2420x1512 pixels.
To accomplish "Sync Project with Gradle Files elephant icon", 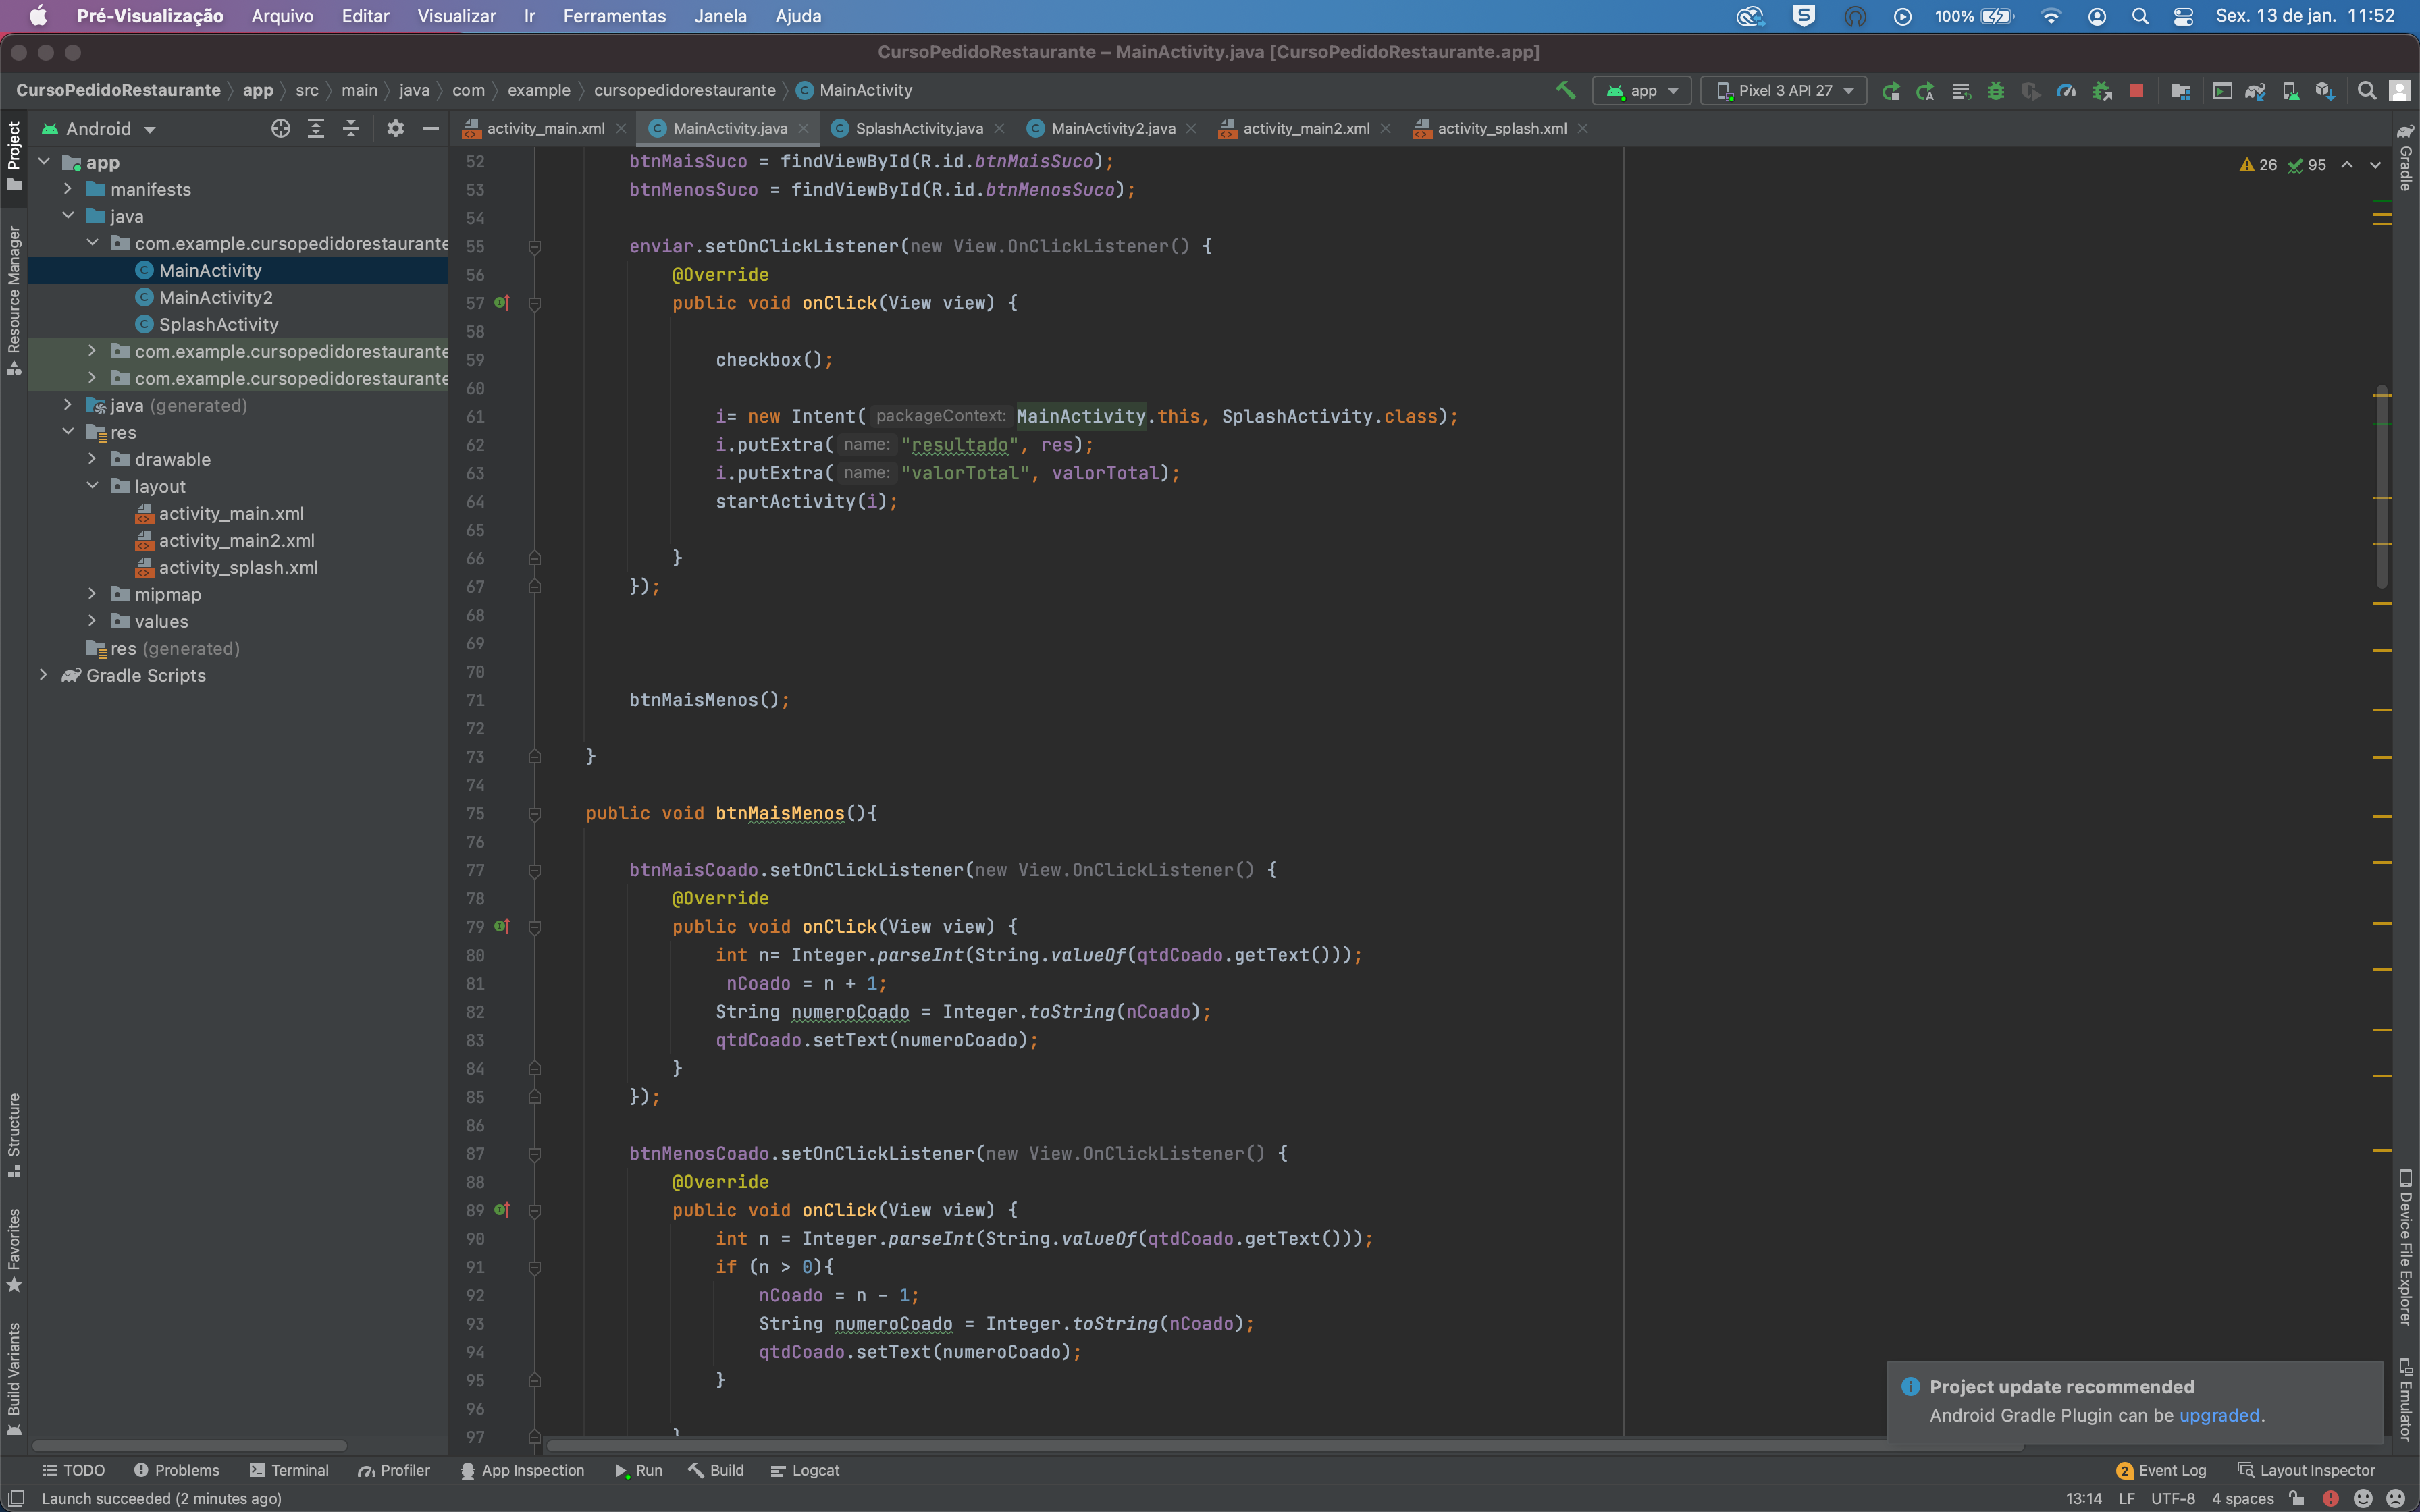I will [x=2255, y=91].
